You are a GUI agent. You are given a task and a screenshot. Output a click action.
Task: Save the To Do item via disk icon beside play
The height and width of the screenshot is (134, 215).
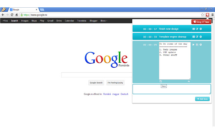coord(197,45)
